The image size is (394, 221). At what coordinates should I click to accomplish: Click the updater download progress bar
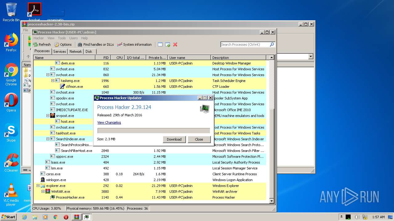[x=154, y=130]
